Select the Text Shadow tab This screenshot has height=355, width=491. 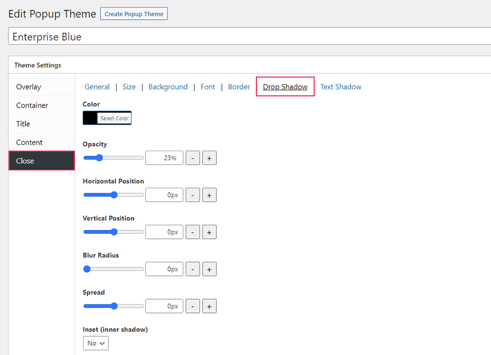341,87
